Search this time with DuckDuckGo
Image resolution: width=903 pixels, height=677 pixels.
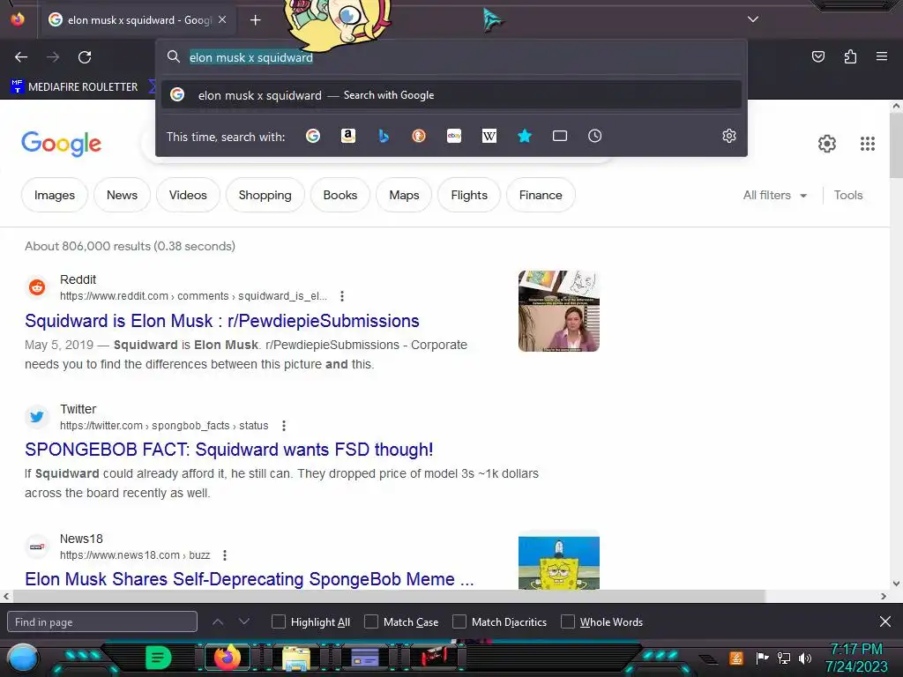coord(419,136)
